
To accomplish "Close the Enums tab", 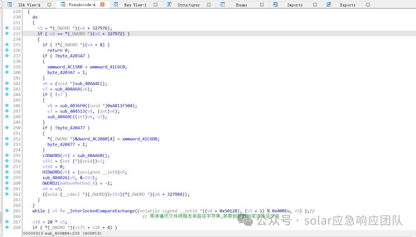I will pyautogui.click(x=262, y=5).
